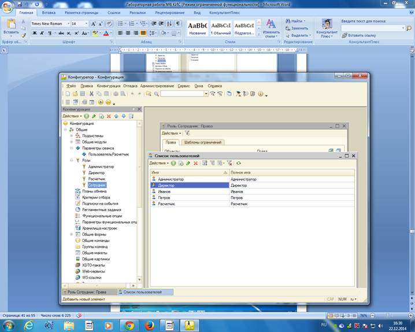415x332 pixels.
Task: Select the Администратор role in tree
Action: pos(101,167)
